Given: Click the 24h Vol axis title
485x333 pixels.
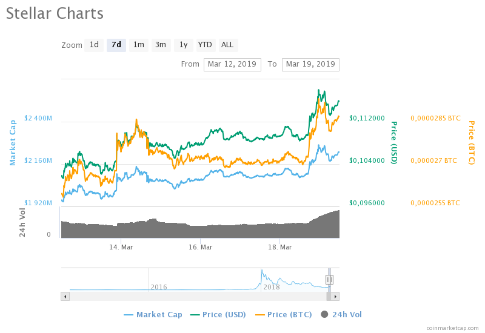Looking at the screenshot, I should (22, 222).
